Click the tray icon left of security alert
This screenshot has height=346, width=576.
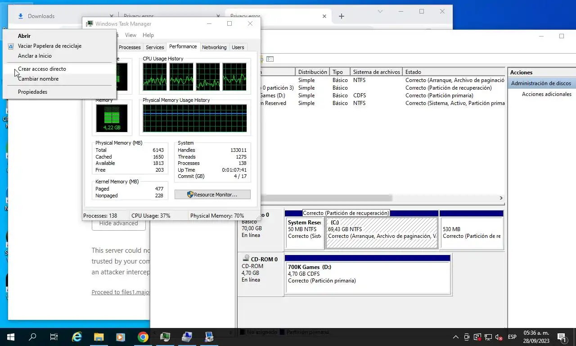(467, 337)
